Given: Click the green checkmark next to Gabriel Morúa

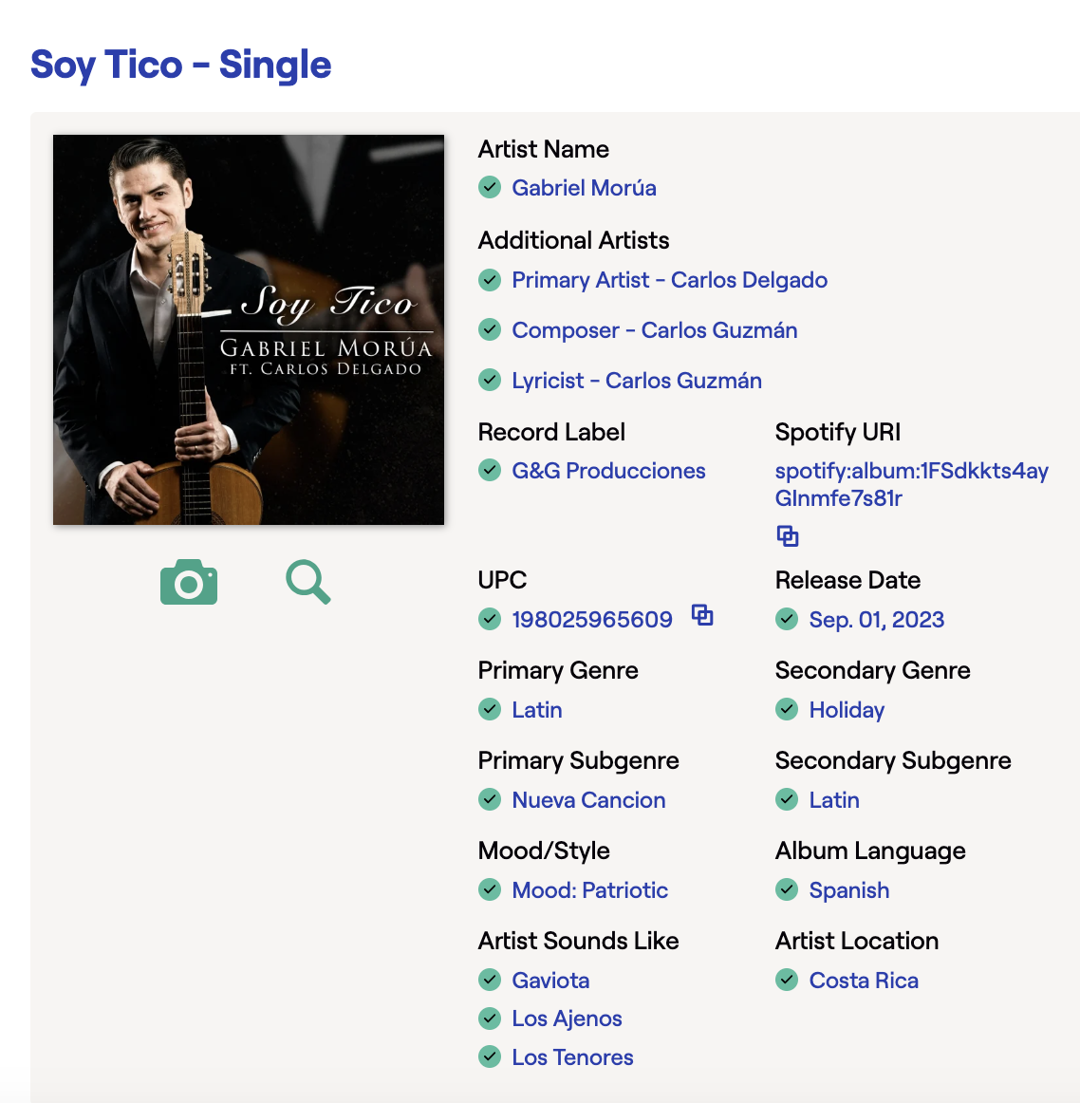Looking at the screenshot, I should [490, 188].
